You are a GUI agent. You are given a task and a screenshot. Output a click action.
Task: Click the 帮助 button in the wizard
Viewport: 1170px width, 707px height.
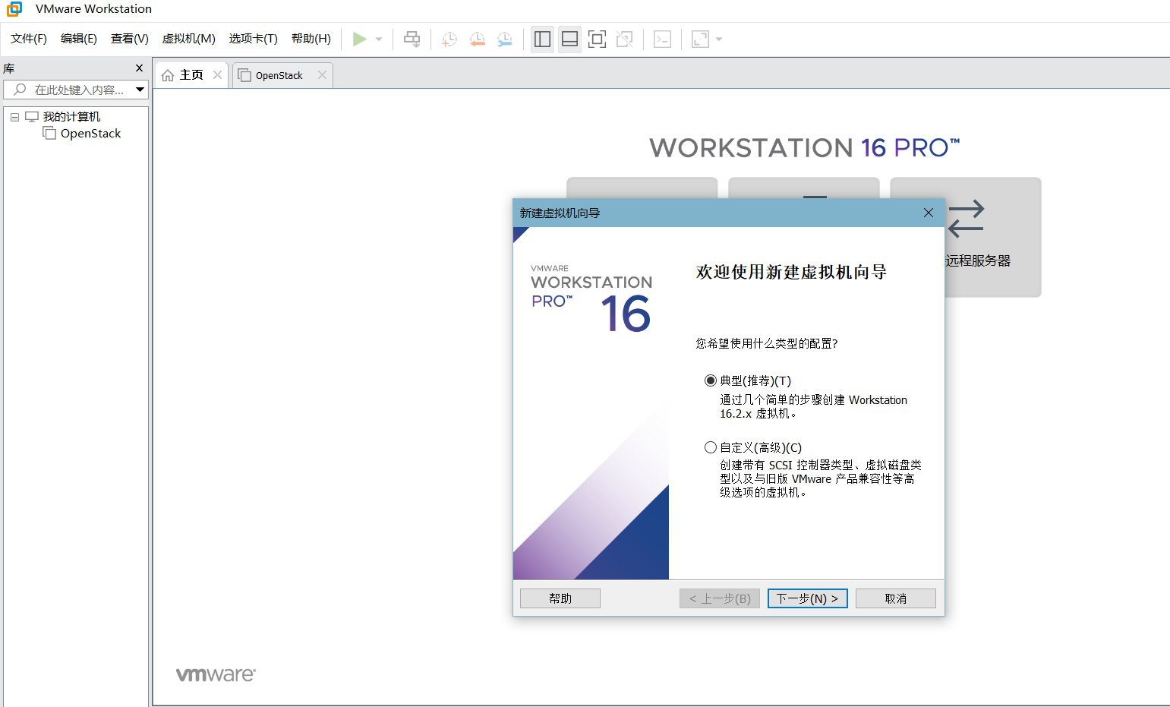[x=560, y=598]
